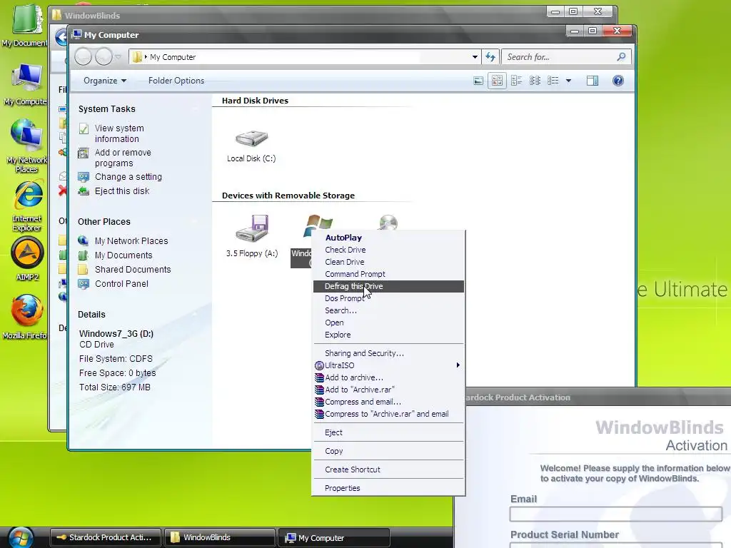Choose Dos Prompt menu entry
This screenshot has height=548, width=731.
pyautogui.click(x=388, y=298)
